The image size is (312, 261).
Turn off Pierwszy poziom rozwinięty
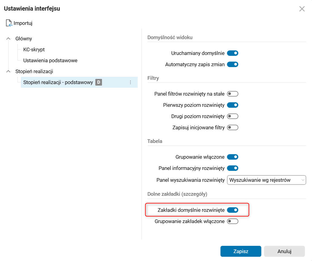pyautogui.click(x=232, y=105)
